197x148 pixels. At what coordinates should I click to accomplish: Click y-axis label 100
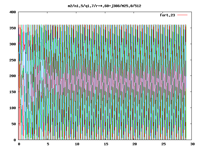[x=13, y=108]
